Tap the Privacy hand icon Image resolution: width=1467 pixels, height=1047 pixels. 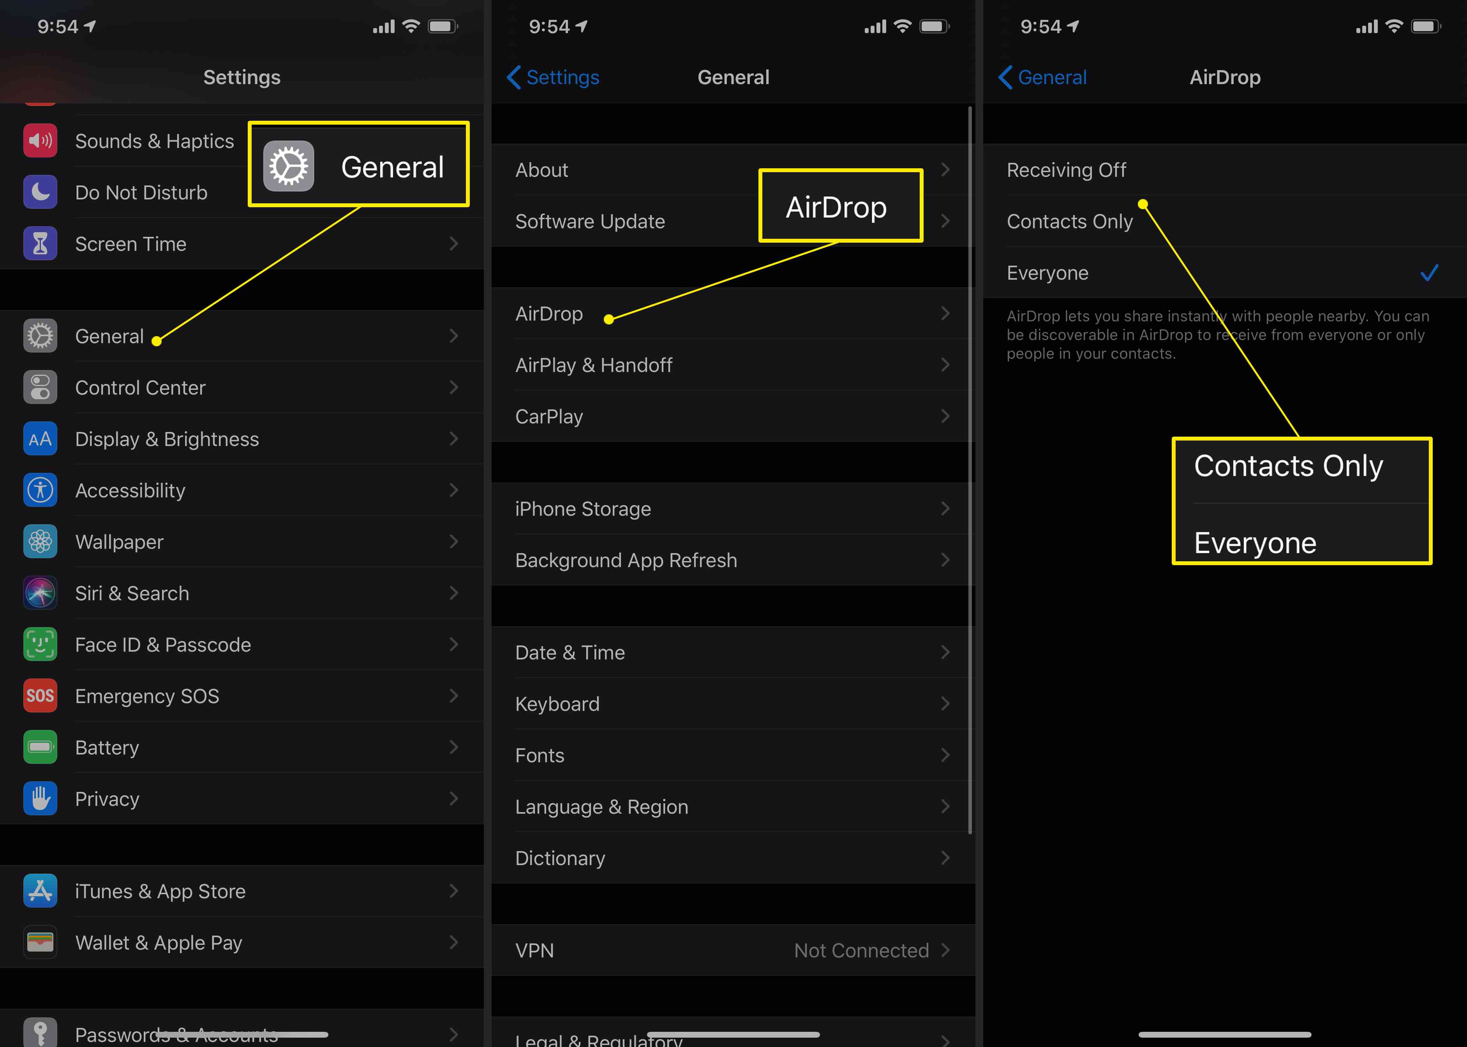click(40, 799)
